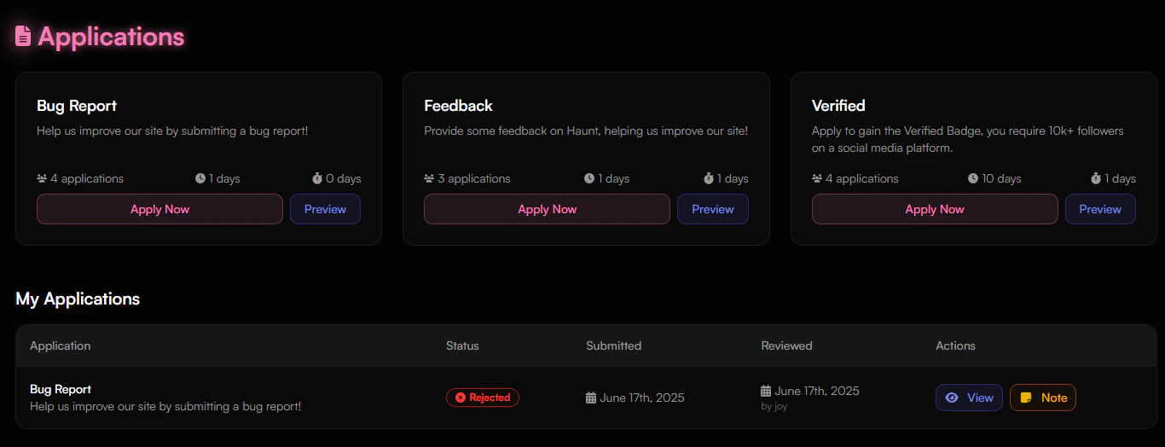Click the Verified Badge requirement description
Screen dimensions: 1165x447
(x=968, y=139)
